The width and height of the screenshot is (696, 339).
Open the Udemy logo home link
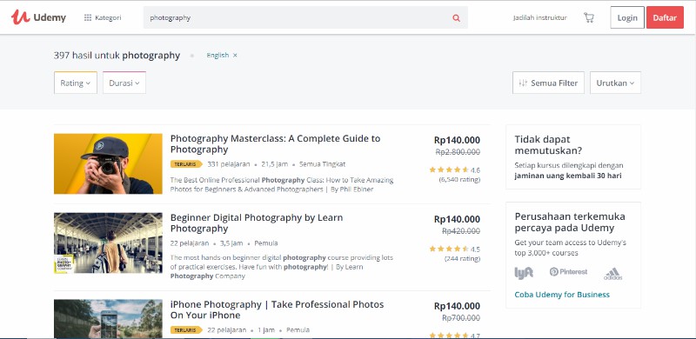tap(38, 17)
